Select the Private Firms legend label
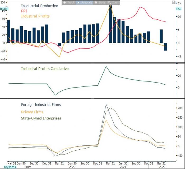The height and width of the screenshot is (169, 185). [32, 112]
